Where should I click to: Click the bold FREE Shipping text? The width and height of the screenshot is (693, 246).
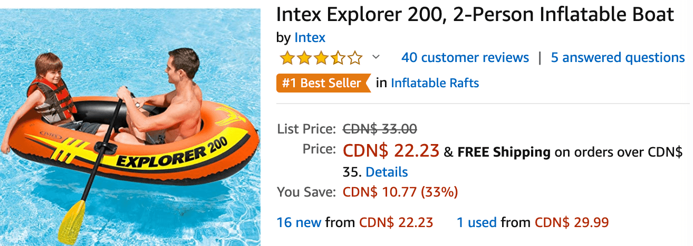tap(504, 152)
